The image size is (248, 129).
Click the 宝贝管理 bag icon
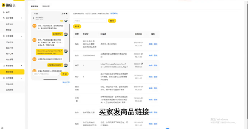coord(4,18)
